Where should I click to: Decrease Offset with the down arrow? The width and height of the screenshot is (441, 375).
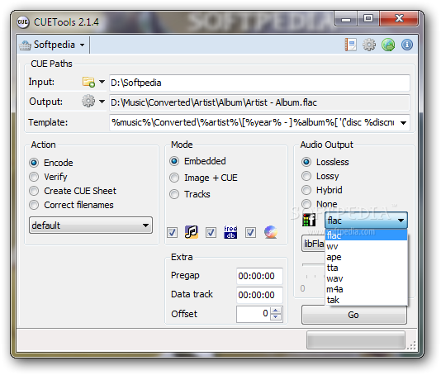point(276,317)
